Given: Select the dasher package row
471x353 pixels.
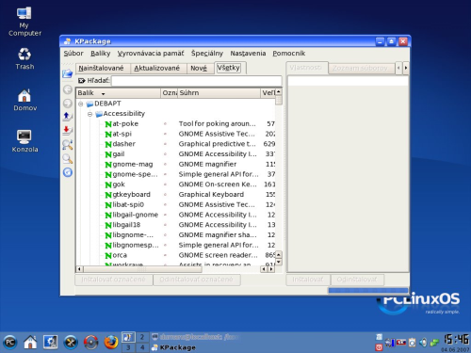Looking at the screenshot, I should (x=175, y=144).
